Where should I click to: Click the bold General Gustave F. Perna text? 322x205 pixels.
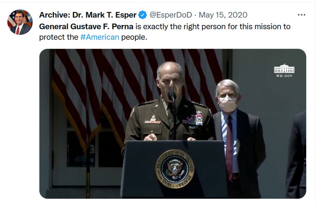86,27
